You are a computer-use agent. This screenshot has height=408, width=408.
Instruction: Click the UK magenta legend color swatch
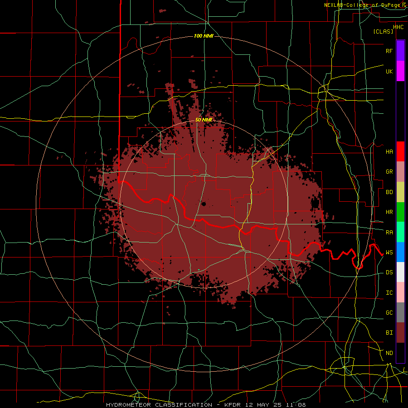pos(400,71)
